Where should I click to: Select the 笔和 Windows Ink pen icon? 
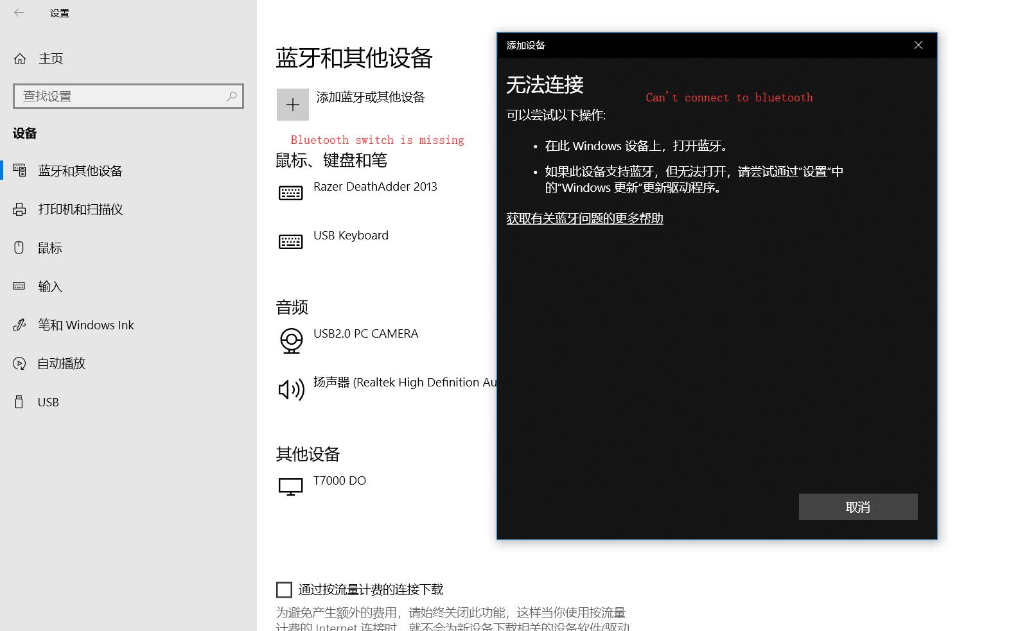(x=19, y=325)
